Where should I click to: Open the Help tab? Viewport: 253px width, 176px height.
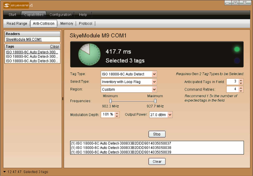[83, 15]
